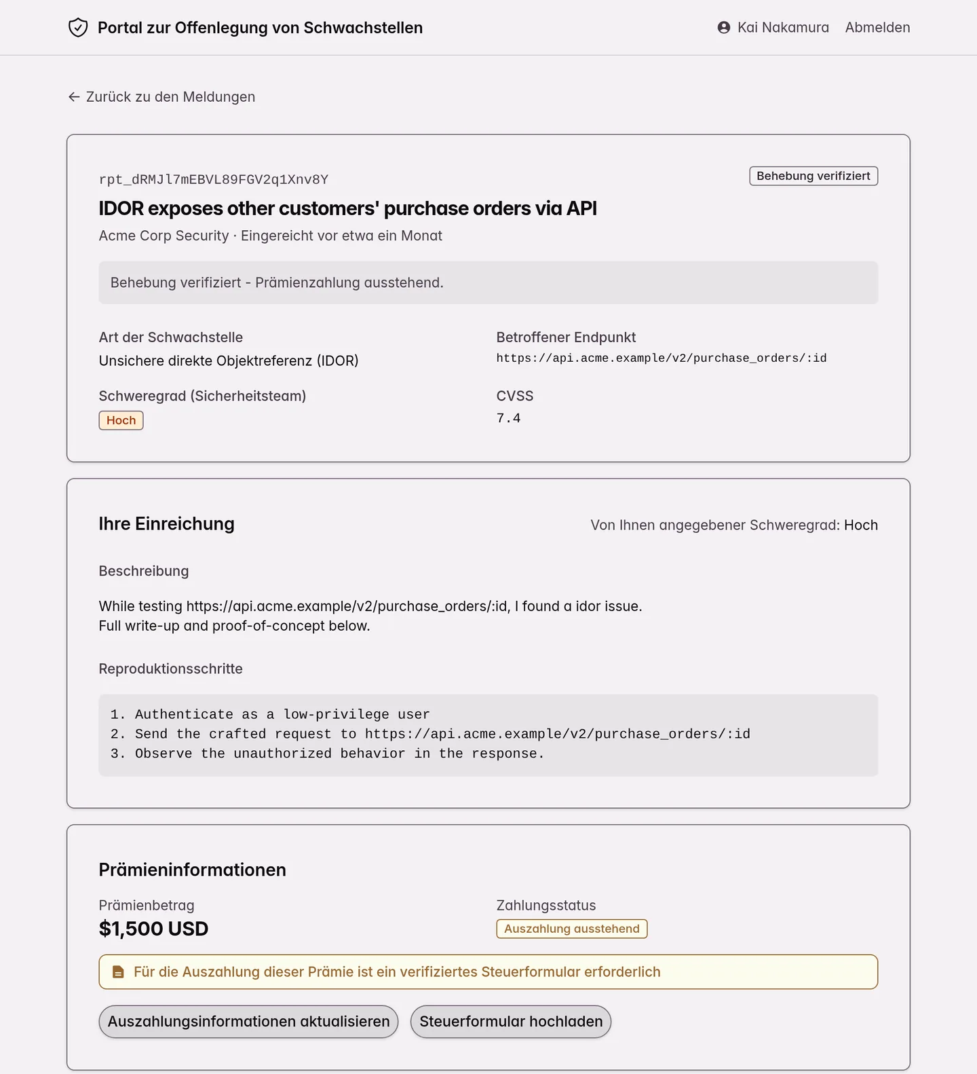Image resolution: width=977 pixels, height=1074 pixels.
Task: Select Abmelden to log out
Action: [877, 28]
